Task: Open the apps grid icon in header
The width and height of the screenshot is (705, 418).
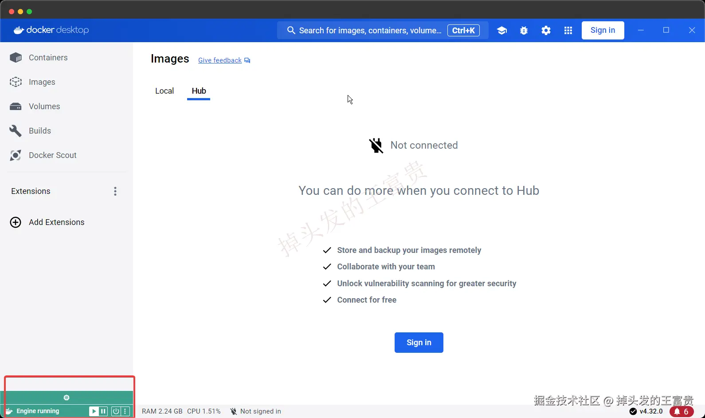Action: [568, 31]
